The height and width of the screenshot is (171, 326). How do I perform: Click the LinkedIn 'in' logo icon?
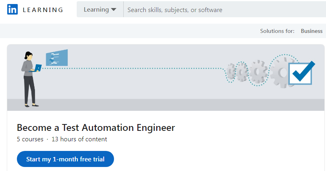pyautogui.click(x=12, y=10)
